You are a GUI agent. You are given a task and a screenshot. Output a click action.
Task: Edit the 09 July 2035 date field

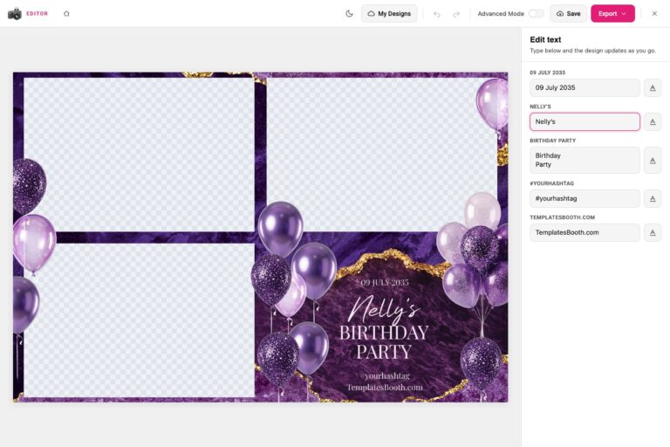click(x=585, y=87)
